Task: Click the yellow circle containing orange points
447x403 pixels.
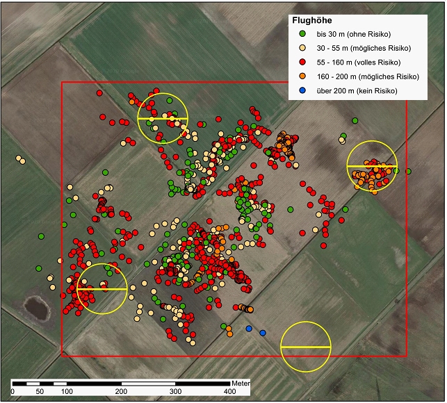Action: [x=372, y=166]
